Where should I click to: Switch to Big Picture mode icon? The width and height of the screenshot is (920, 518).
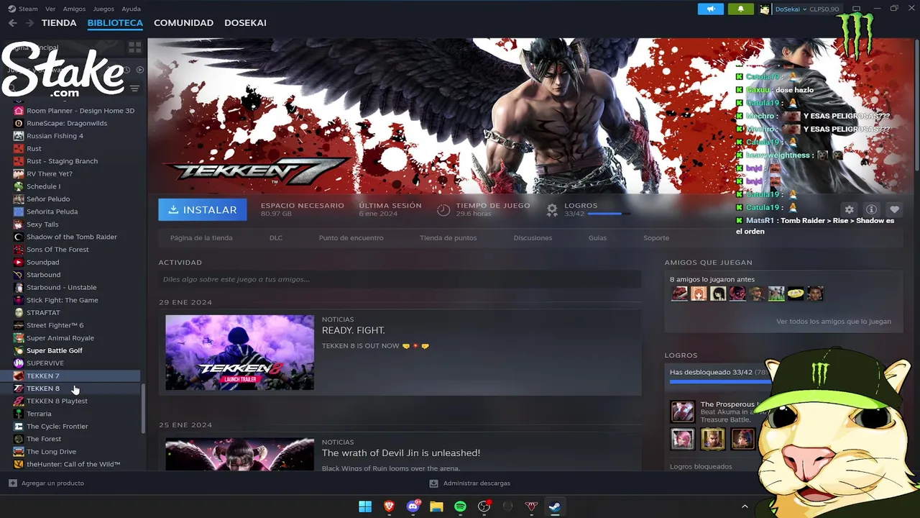856,9
